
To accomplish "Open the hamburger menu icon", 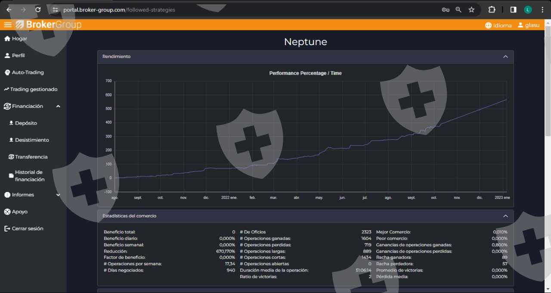I will pos(8,25).
